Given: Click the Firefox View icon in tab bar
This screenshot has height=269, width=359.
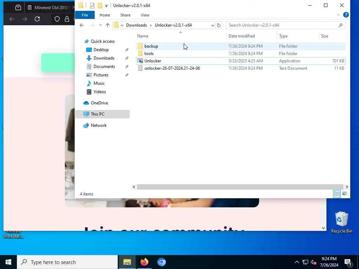Looking at the screenshot, I should point(18,8).
